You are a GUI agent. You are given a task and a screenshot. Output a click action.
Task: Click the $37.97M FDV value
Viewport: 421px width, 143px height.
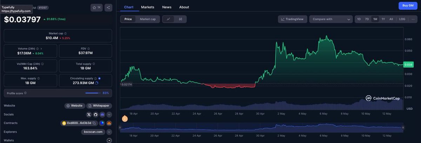click(86, 53)
